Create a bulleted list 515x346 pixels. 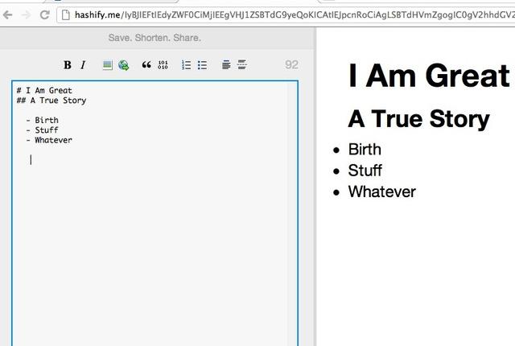[x=202, y=65]
